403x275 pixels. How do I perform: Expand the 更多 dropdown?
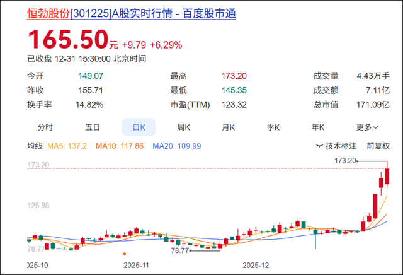[367, 127]
